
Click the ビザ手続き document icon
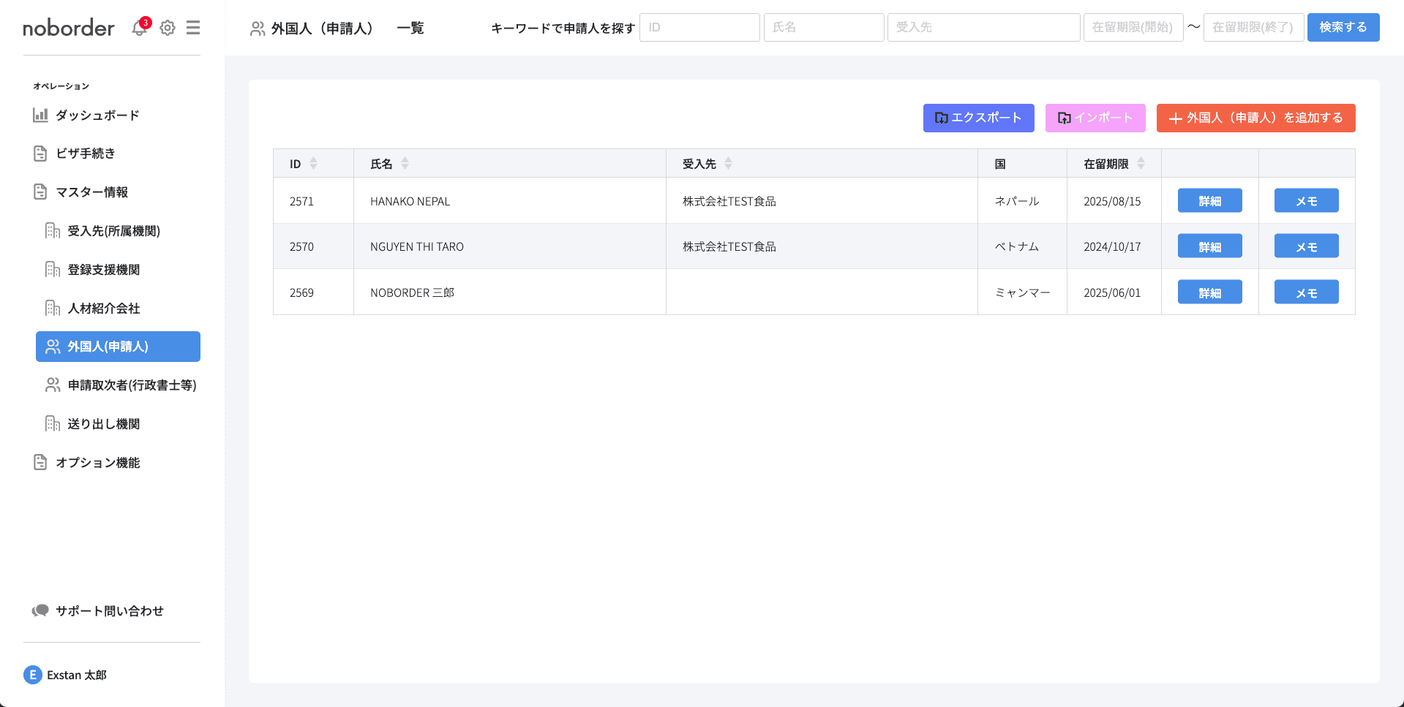tap(40, 154)
